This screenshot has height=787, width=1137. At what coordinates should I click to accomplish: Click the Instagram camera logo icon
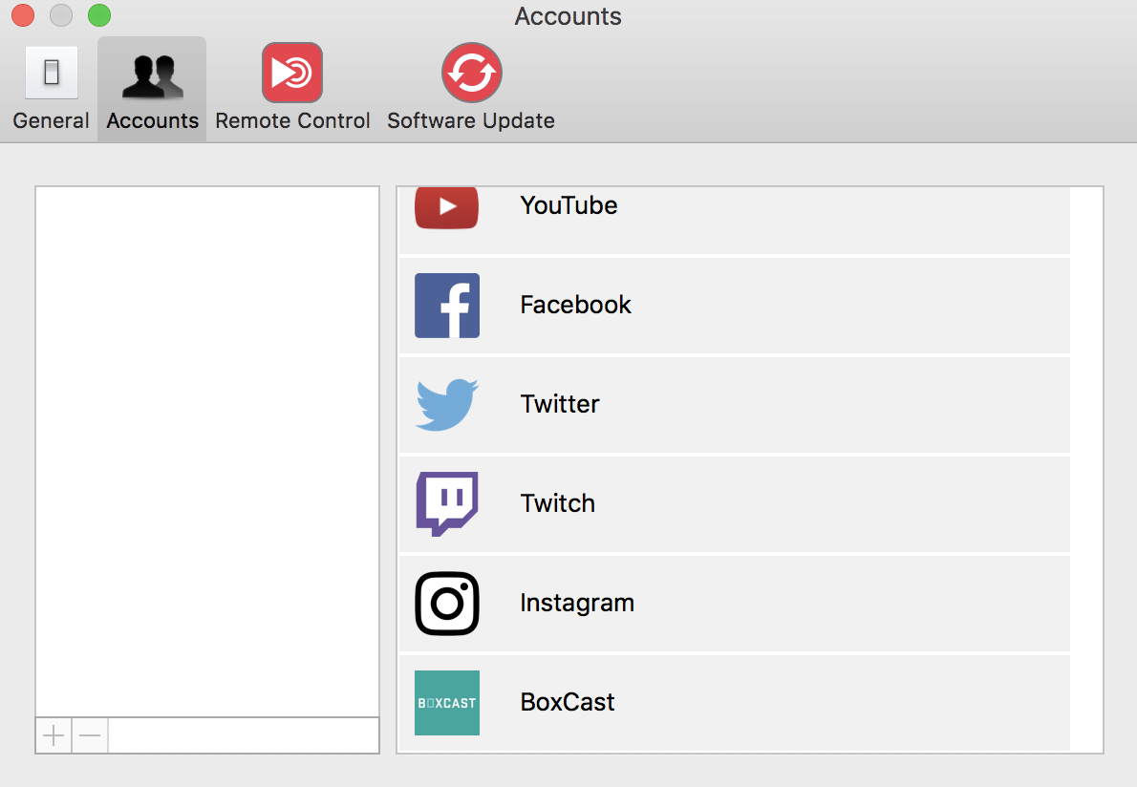pyautogui.click(x=446, y=603)
